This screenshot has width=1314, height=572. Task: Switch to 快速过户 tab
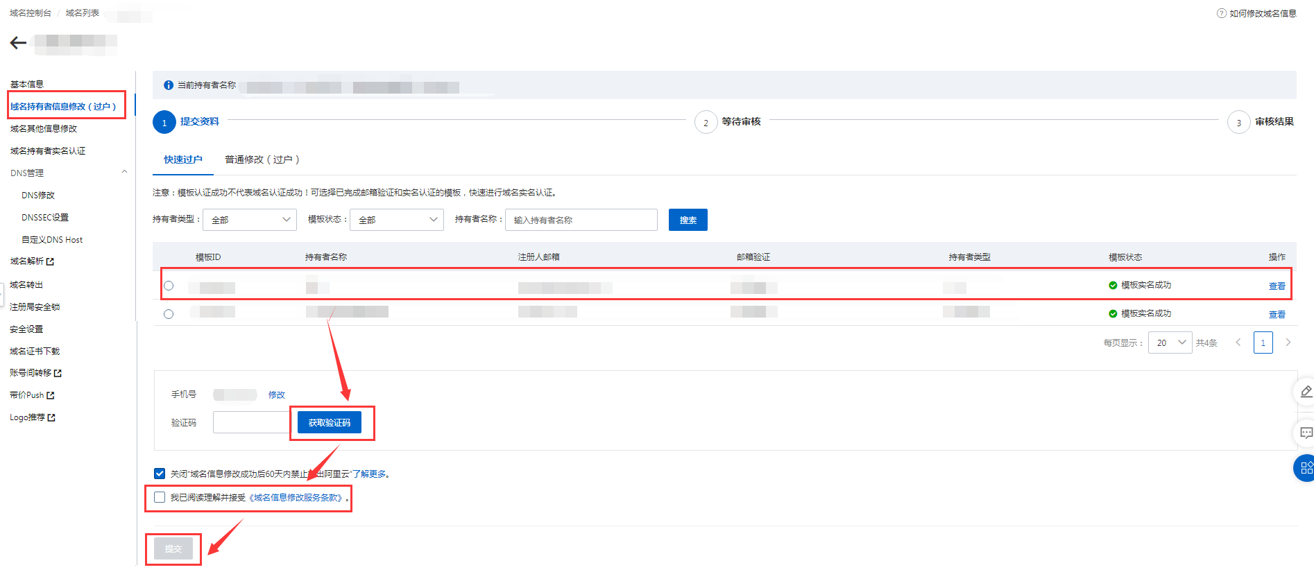[183, 159]
